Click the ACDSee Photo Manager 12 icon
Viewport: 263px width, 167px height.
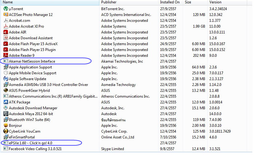6,14
